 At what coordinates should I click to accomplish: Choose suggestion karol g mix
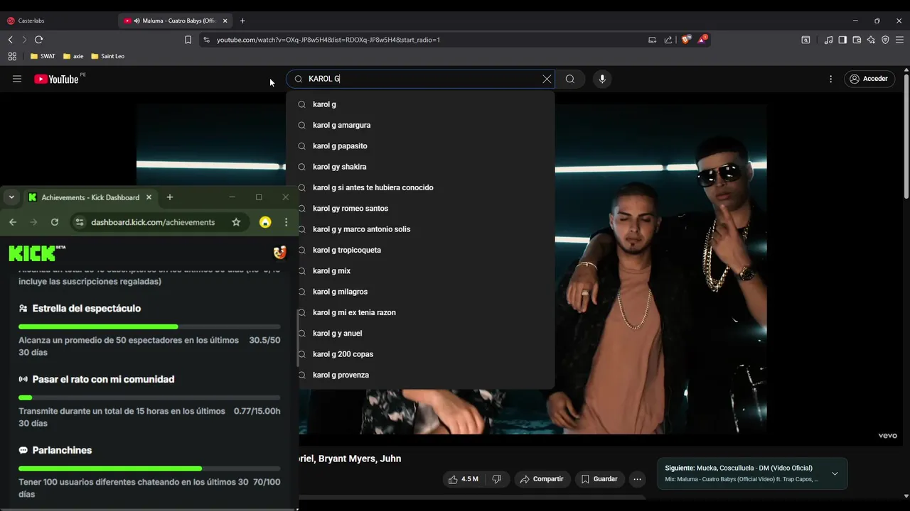click(420, 270)
